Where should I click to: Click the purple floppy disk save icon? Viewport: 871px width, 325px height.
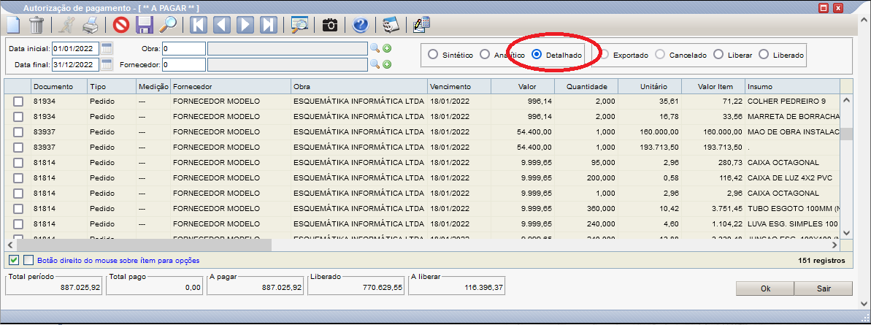[x=145, y=25]
